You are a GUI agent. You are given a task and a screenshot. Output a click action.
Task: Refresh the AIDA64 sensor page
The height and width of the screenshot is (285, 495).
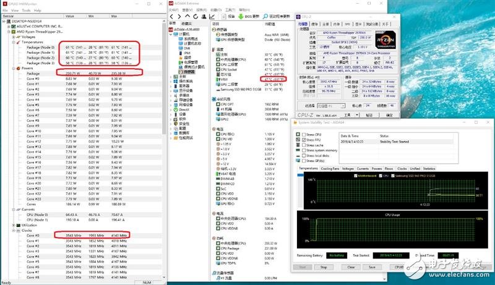[x=196, y=17]
